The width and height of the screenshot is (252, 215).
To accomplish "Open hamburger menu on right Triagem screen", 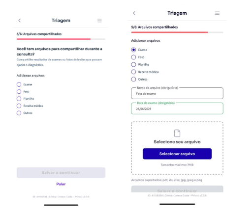I will (217, 13).
